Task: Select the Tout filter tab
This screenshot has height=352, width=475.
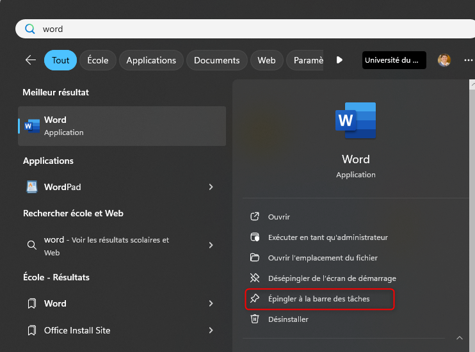Action: [60, 60]
